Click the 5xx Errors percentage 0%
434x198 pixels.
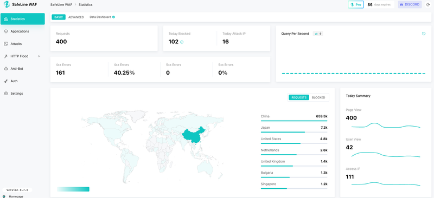coord(223,73)
